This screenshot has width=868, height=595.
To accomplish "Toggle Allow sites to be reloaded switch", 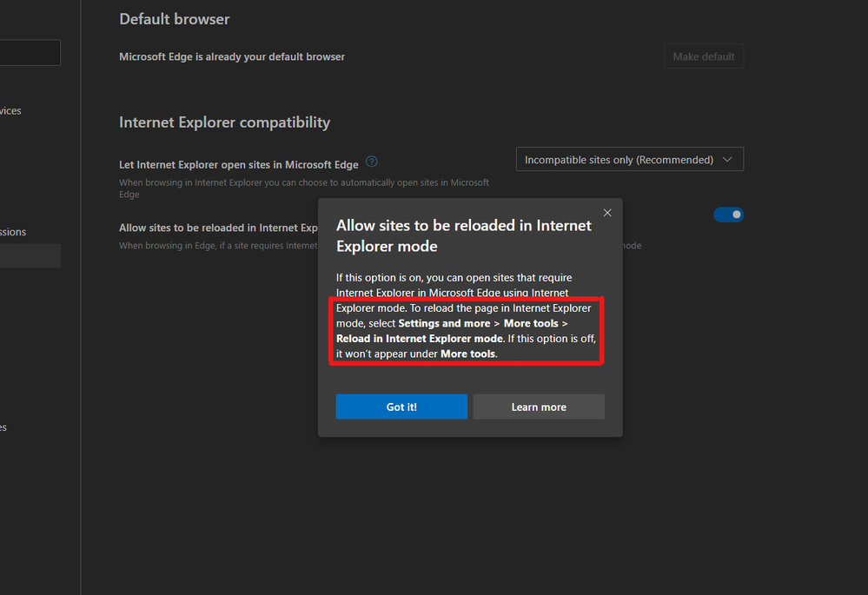I will click(728, 215).
